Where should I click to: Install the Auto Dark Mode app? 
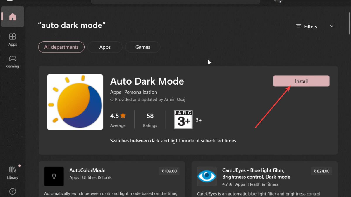click(x=301, y=81)
